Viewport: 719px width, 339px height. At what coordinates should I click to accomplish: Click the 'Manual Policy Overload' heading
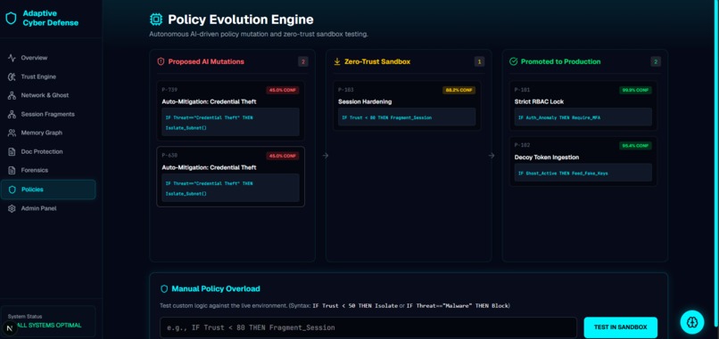(216, 288)
